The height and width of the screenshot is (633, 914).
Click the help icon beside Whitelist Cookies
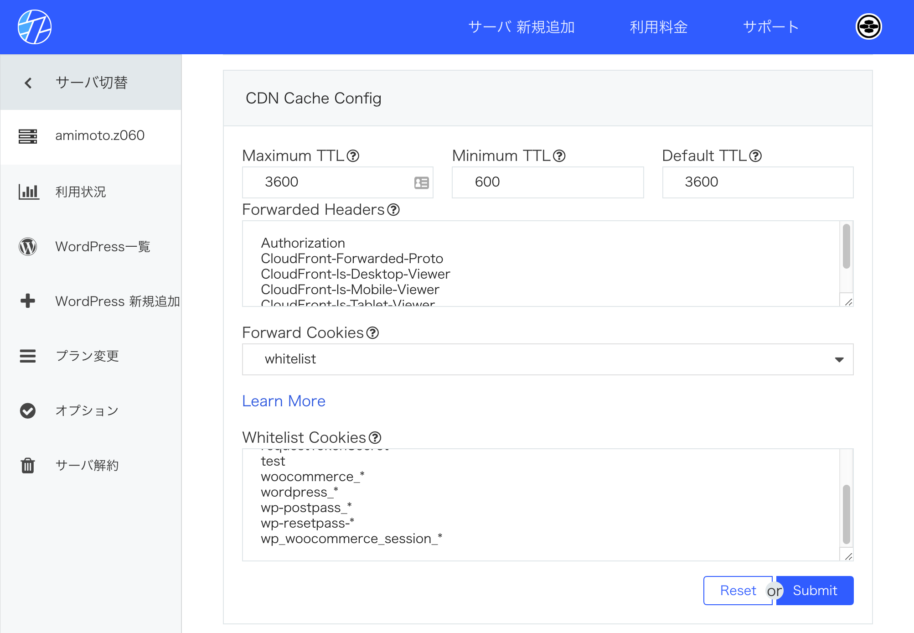375,438
